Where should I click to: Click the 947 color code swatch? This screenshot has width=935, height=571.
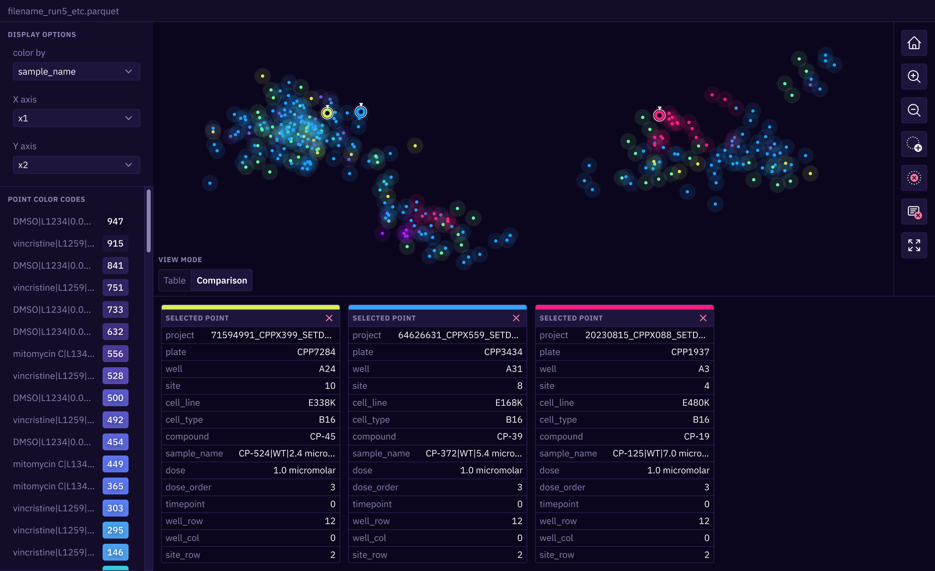click(x=115, y=221)
